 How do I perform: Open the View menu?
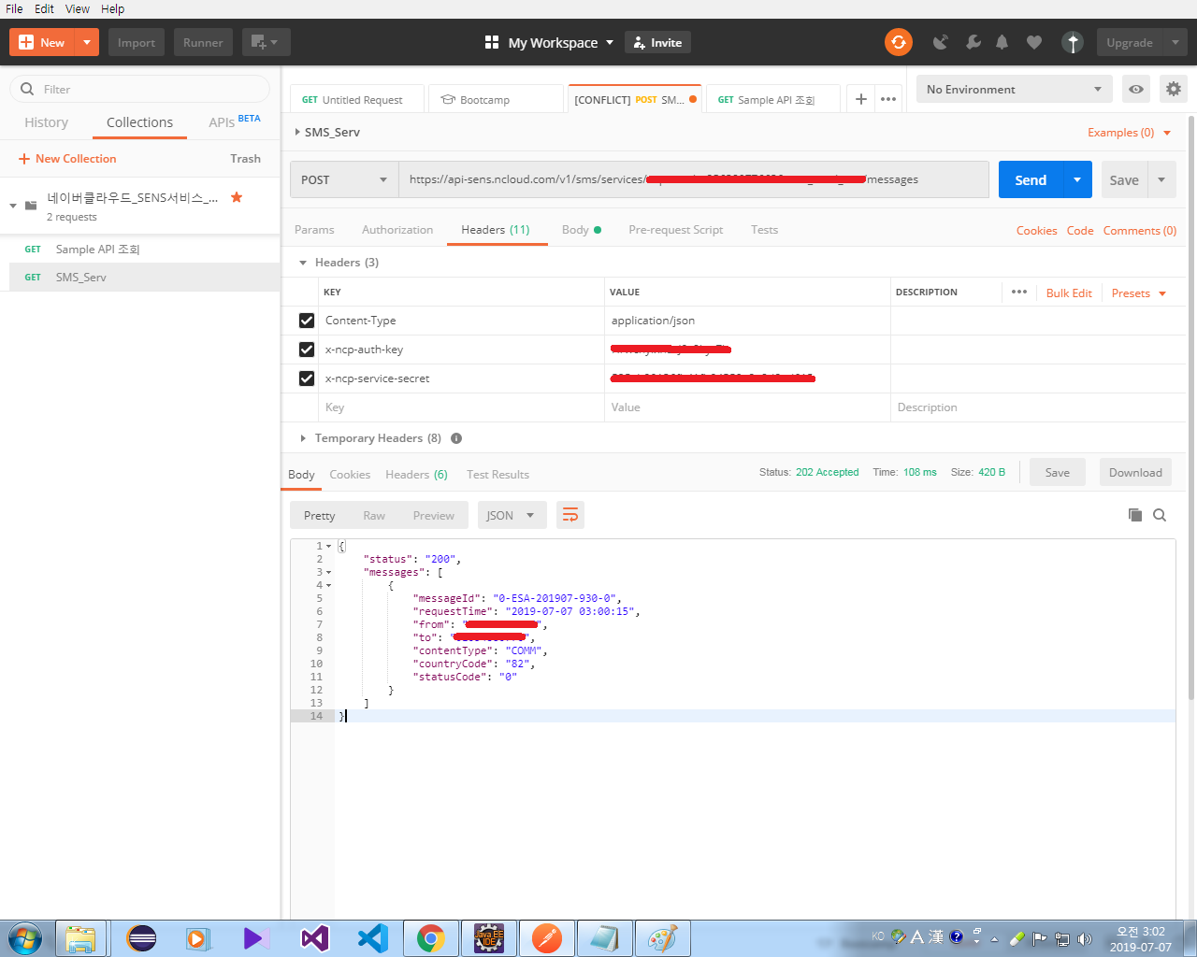tap(78, 8)
